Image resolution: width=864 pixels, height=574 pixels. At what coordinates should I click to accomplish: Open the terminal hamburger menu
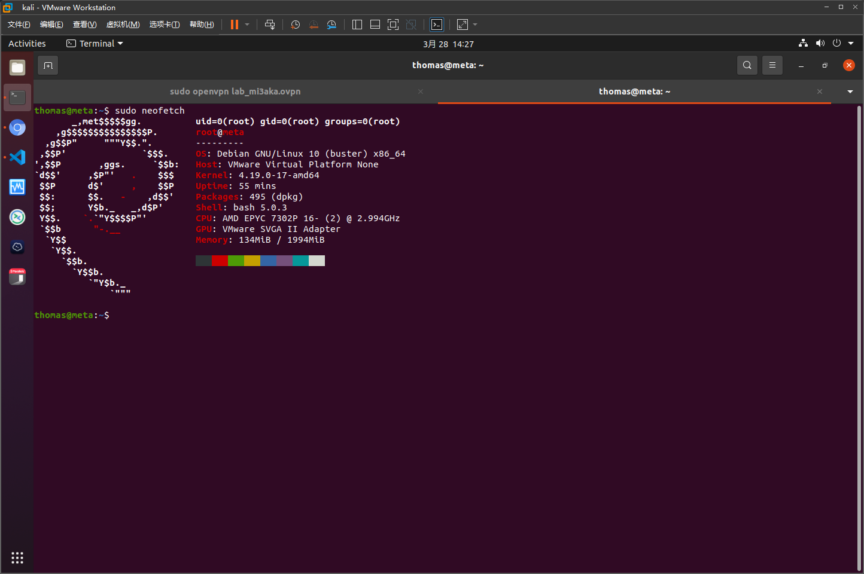point(772,65)
